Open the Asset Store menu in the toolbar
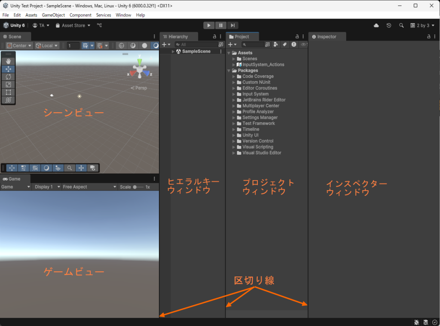 [x=72, y=25]
